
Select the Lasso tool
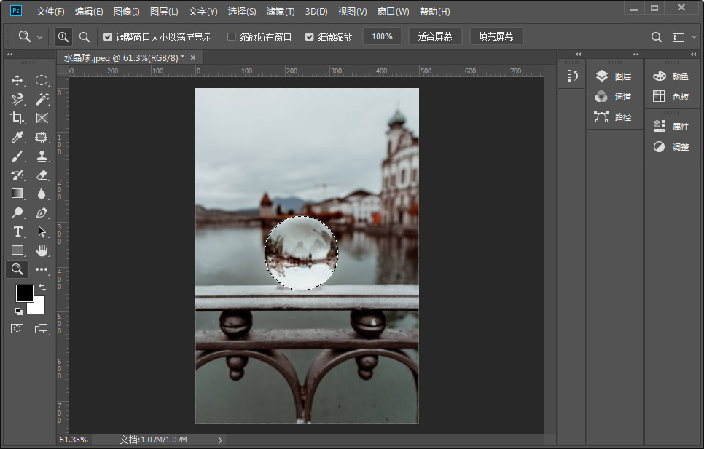click(17, 99)
